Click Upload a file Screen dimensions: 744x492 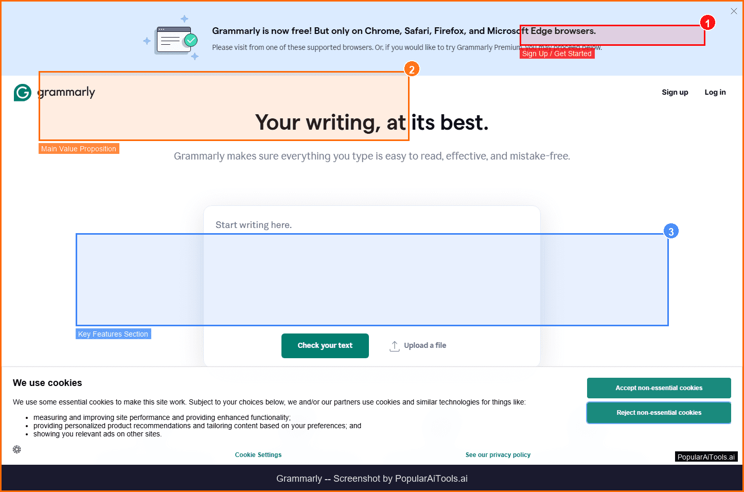click(424, 345)
